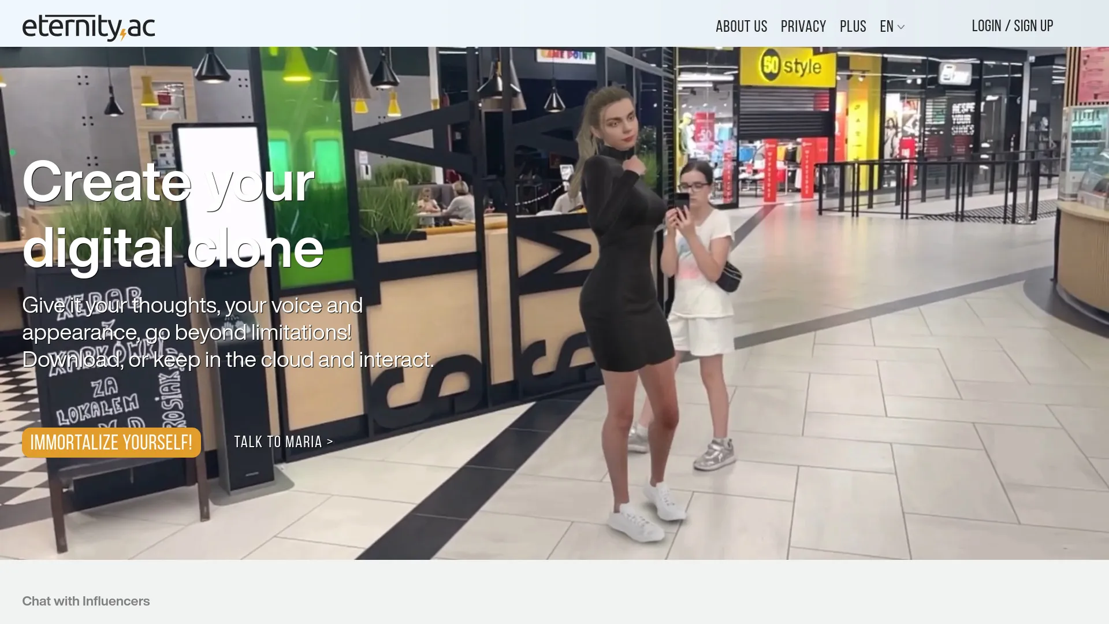Open the About Us page
The image size is (1109, 624).
tap(741, 27)
